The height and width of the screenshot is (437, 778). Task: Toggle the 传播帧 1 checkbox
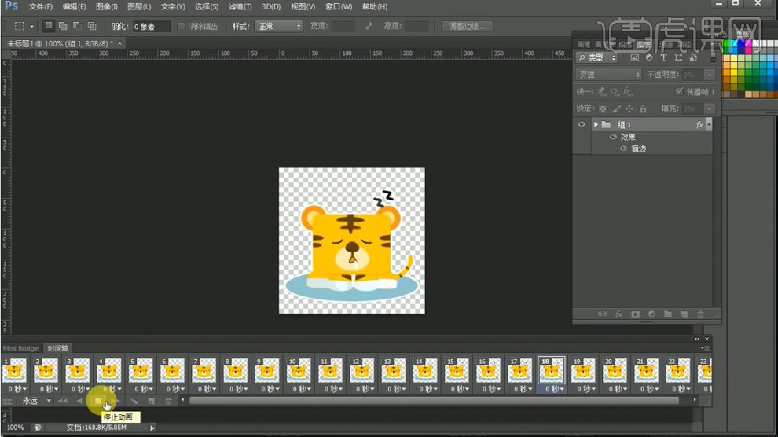click(x=680, y=92)
